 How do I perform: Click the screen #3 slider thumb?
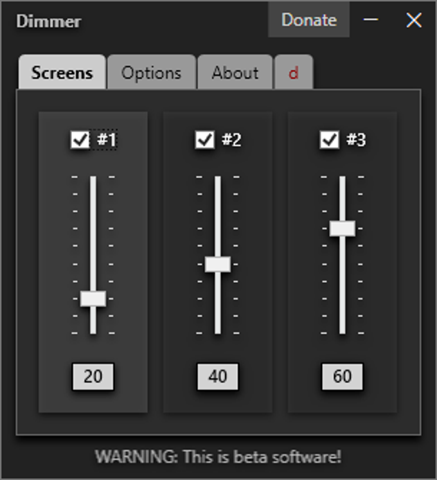343,228
